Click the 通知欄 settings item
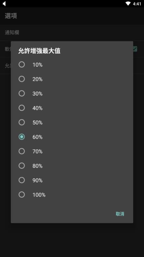Image resolution: width=144 pixels, height=257 pixels. click(72, 33)
